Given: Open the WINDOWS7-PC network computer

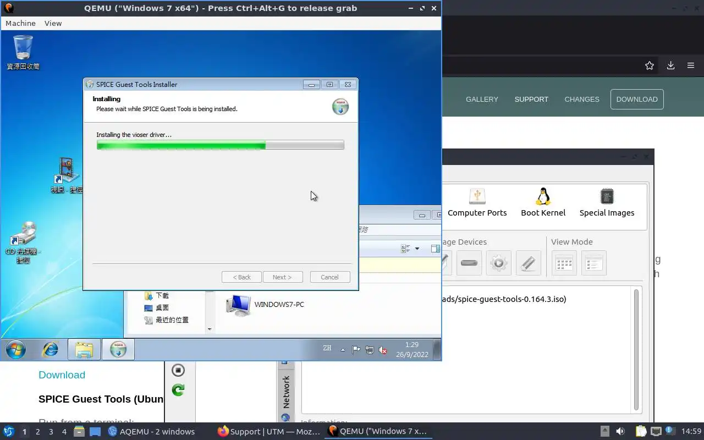Looking at the screenshot, I should click(x=265, y=305).
